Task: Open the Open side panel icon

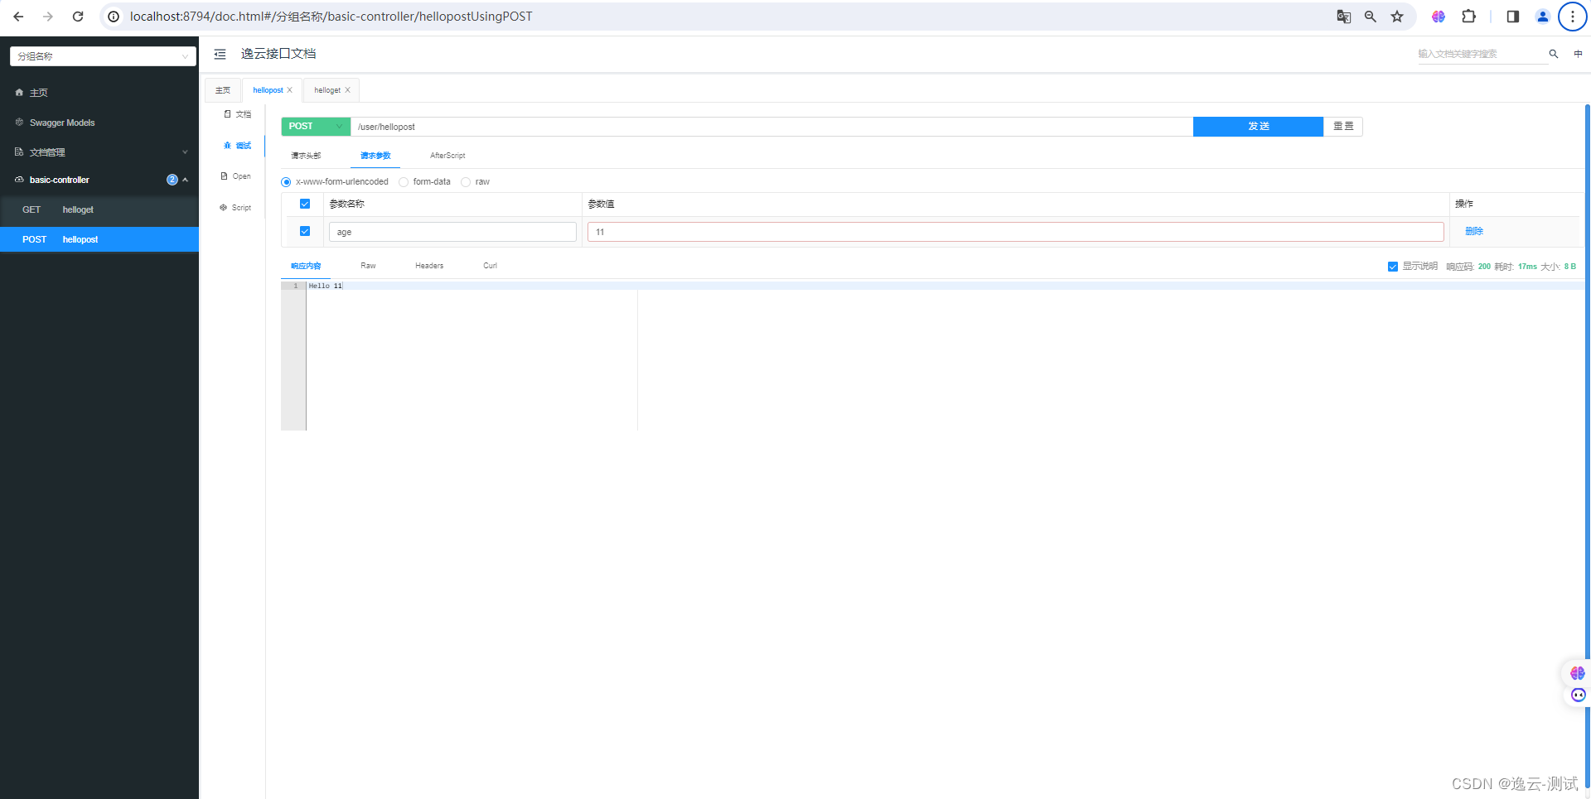Action: [x=235, y=176]
